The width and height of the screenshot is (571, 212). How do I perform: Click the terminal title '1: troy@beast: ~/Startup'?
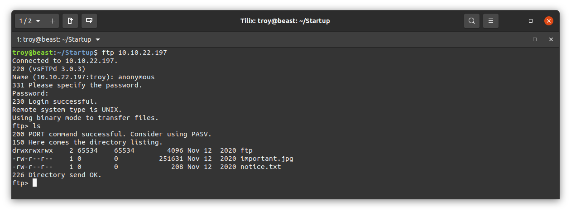point(54,39)
